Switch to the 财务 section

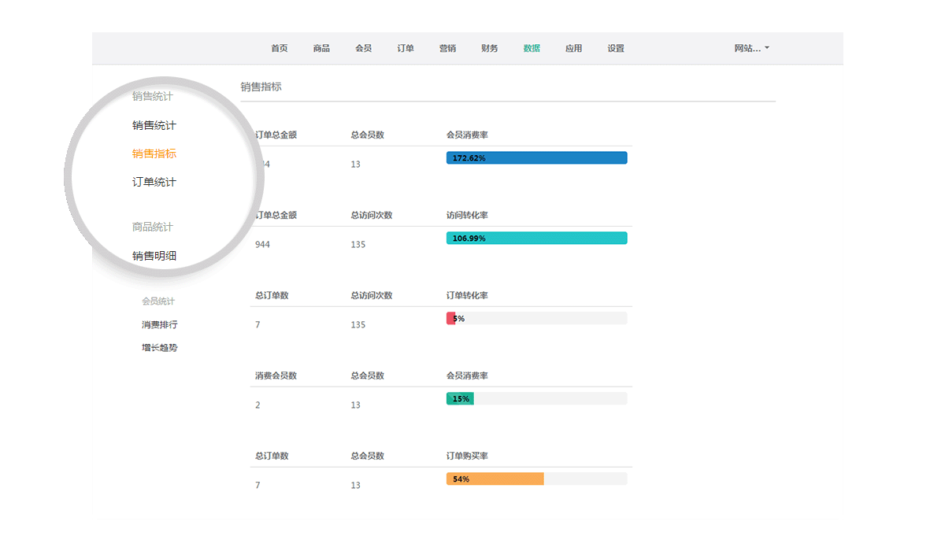(489, 49)
